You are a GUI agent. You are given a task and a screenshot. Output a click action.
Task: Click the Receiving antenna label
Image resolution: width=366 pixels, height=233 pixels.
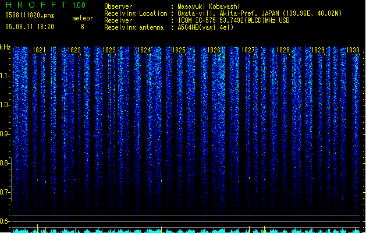tap(134, 27)
